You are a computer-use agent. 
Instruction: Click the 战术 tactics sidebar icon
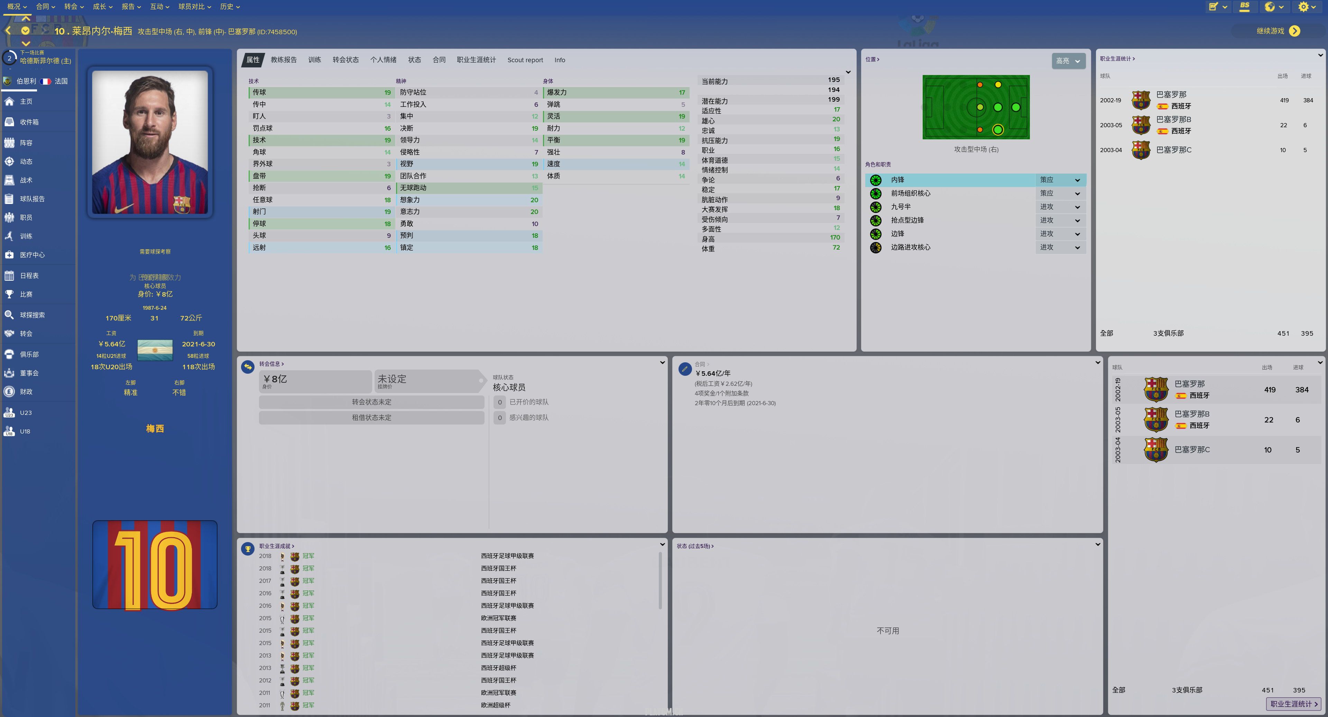point(9,180)
